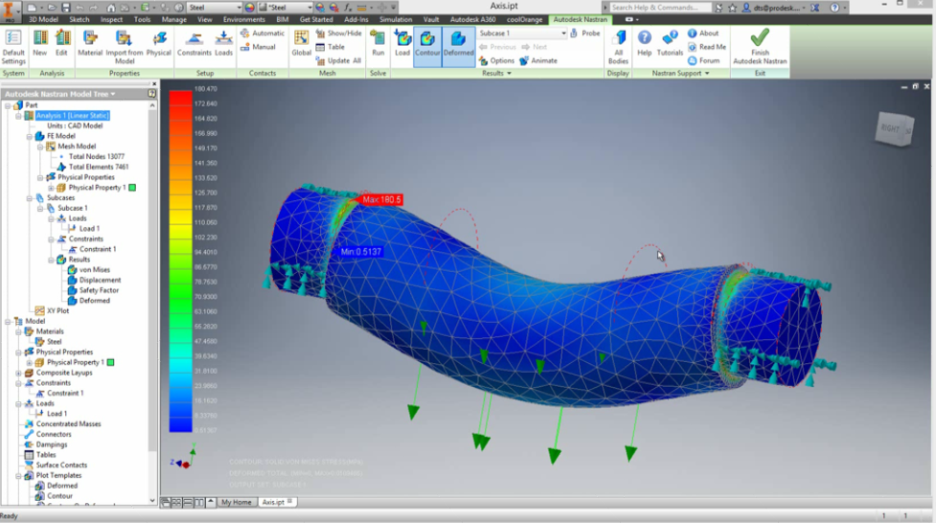The width and height of the screenshot is (936, 523).
Task: Select Manual contacts option
Action: tap(259, 47)
